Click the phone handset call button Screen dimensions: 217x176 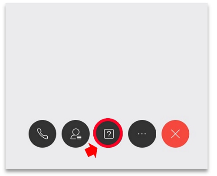tap(43, 133)
